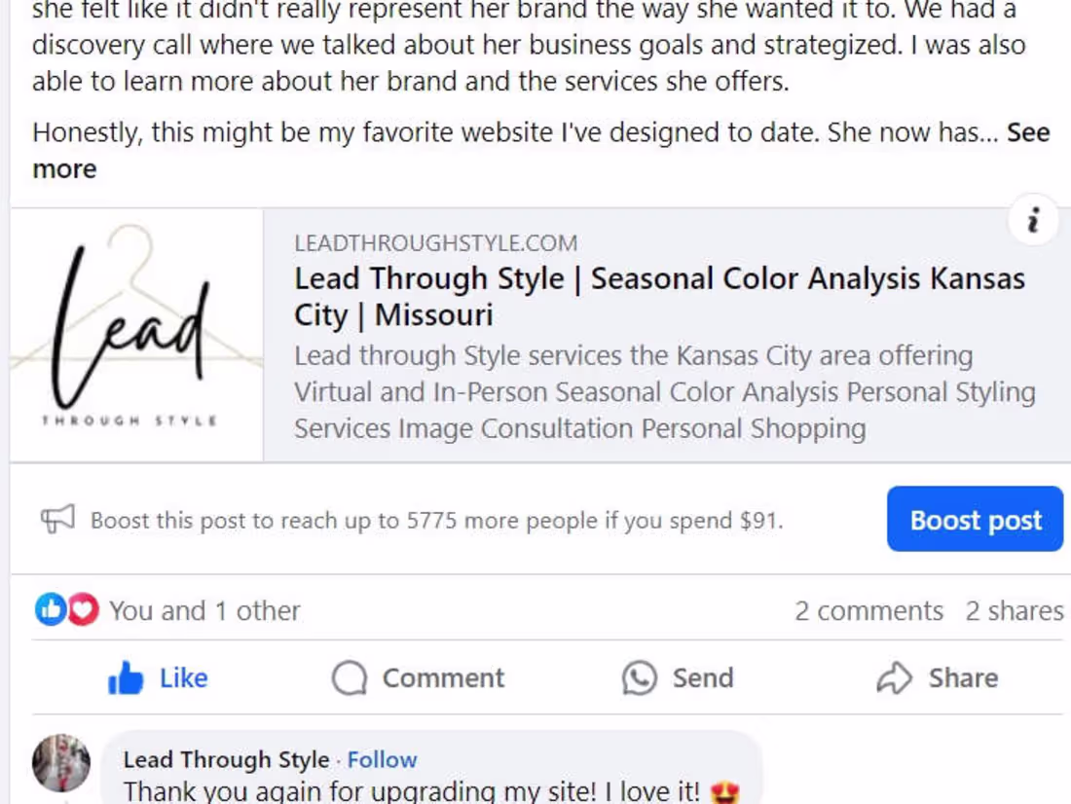The width and height of the screenshot is (1071, 804).
Task: View the 2 comments
Action: [869, 610]
